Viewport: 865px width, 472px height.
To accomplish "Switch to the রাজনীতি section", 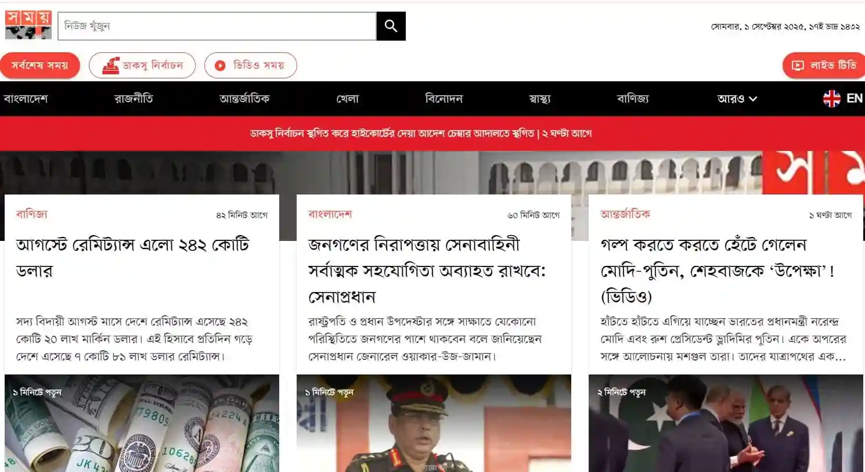I will click(135, 98).
